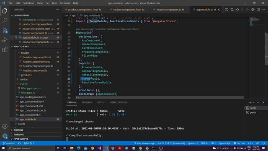Open the Extensions view
This screenshot has height=151, width=268.
coord(5,49)
